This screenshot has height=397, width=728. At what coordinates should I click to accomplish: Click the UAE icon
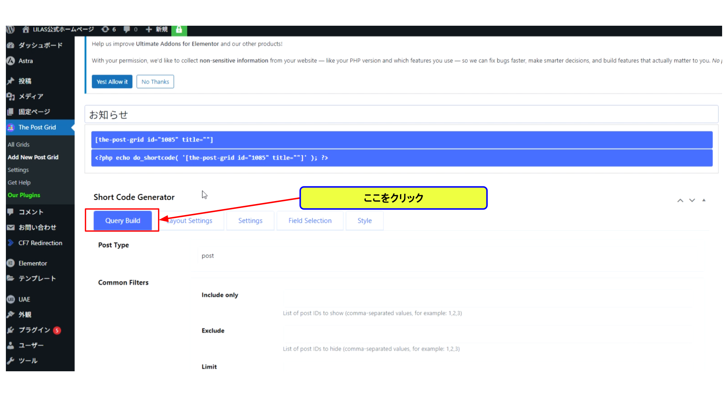[11, 299]
